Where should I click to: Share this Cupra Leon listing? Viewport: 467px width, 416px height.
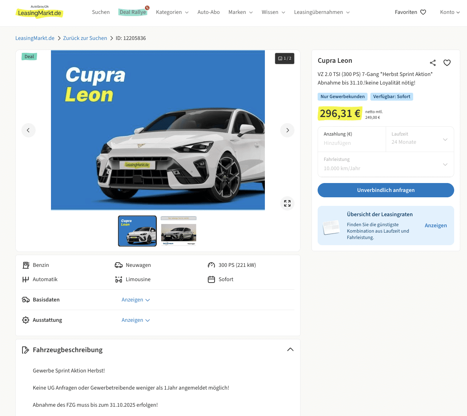point(433,63)
